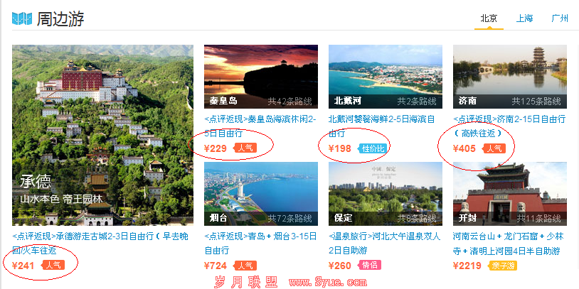579x289 pixels.
Task: Click the 人气 tag next to ¥724
Action: click(x=245, y=266)
